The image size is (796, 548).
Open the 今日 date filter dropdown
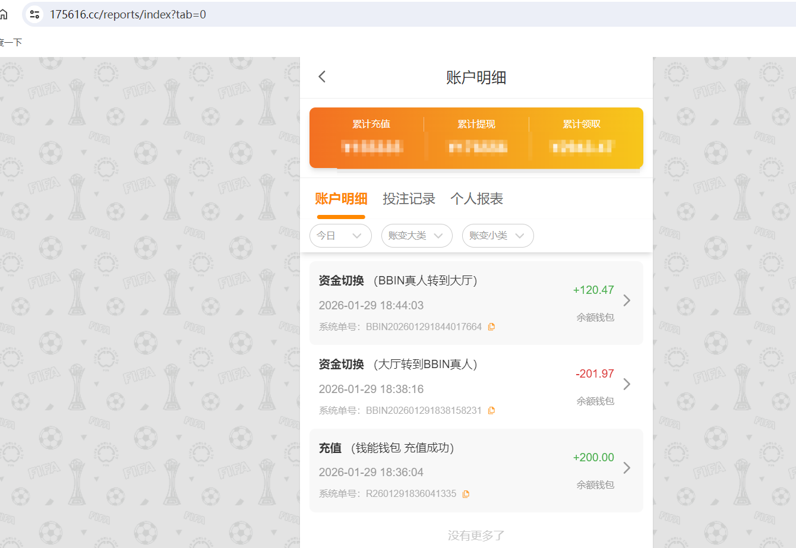(x=340, y=236)
